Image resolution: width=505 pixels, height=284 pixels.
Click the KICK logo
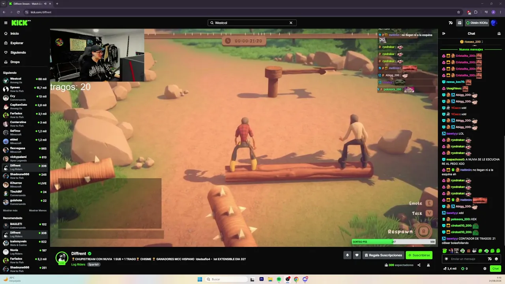(21, 23)
